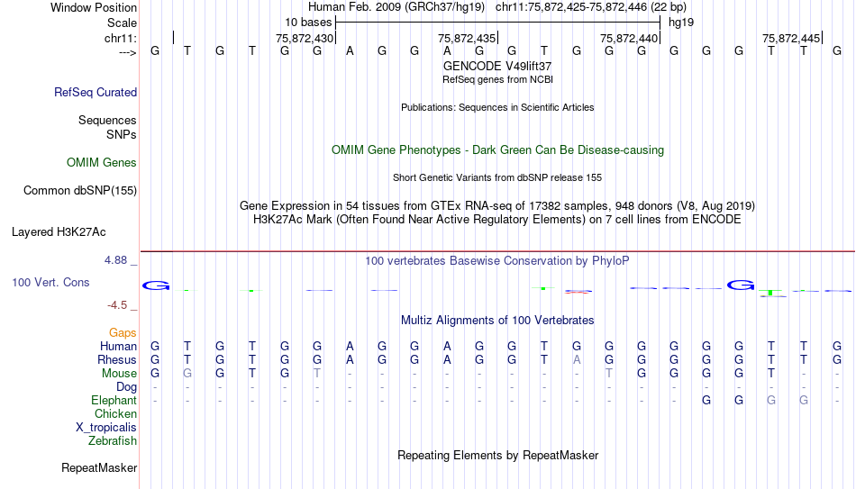The image size is (856, 489).
Task: Click Short Genetic Variants from dbSNP title
Action: click(497, 178)
